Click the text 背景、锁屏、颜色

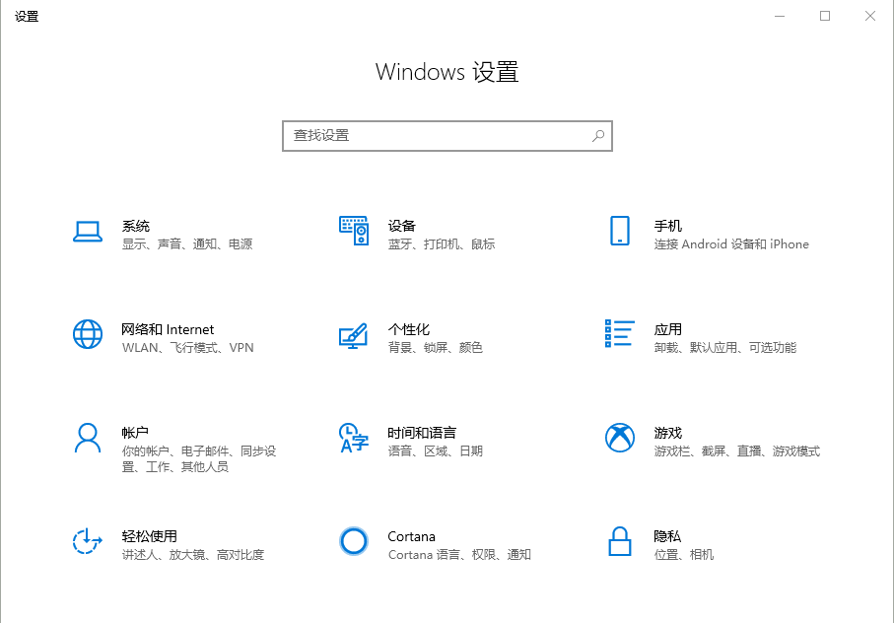click(436, 348)
